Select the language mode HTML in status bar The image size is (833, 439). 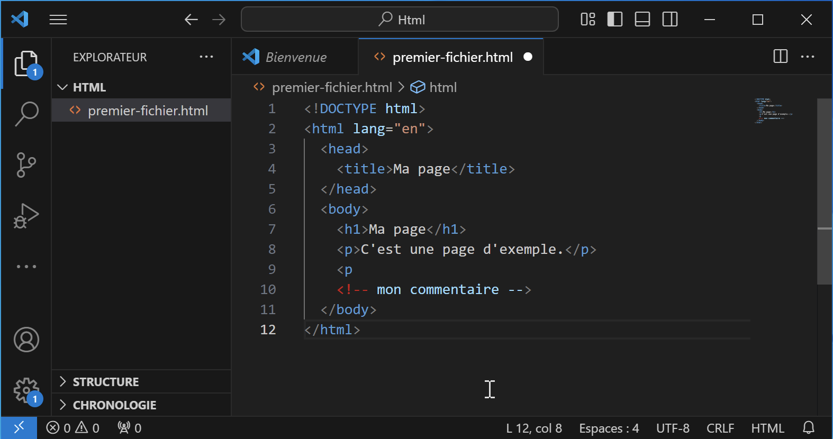767,427
